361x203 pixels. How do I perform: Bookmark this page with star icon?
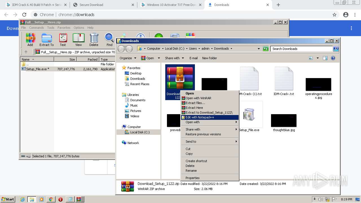click(334, 15)
